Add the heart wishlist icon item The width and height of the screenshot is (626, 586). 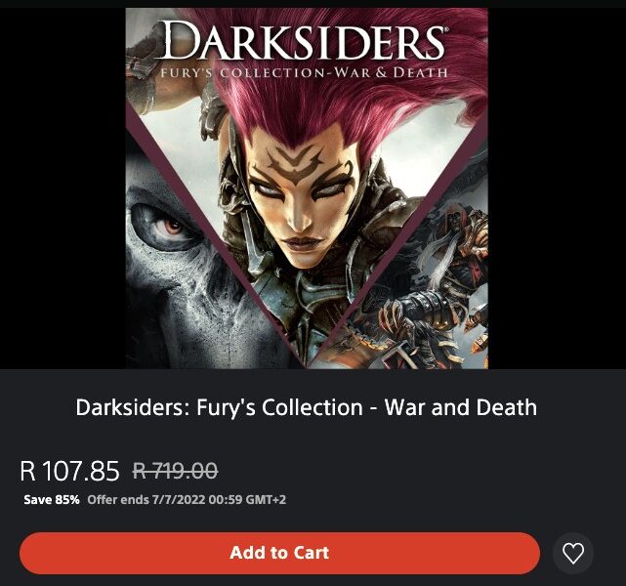573,553
